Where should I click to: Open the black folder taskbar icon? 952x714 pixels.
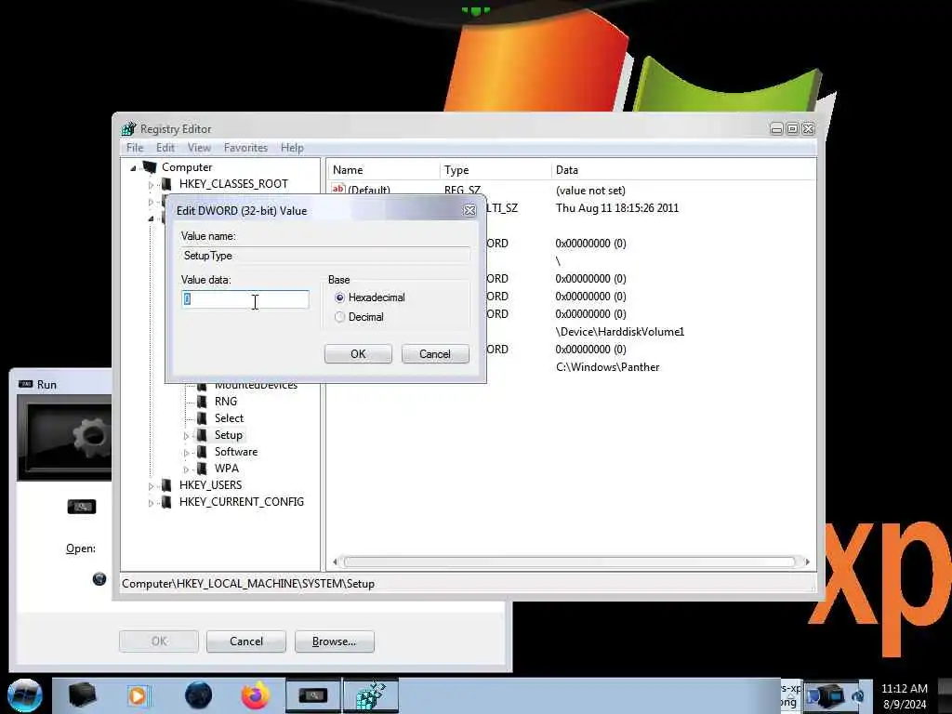82,695
